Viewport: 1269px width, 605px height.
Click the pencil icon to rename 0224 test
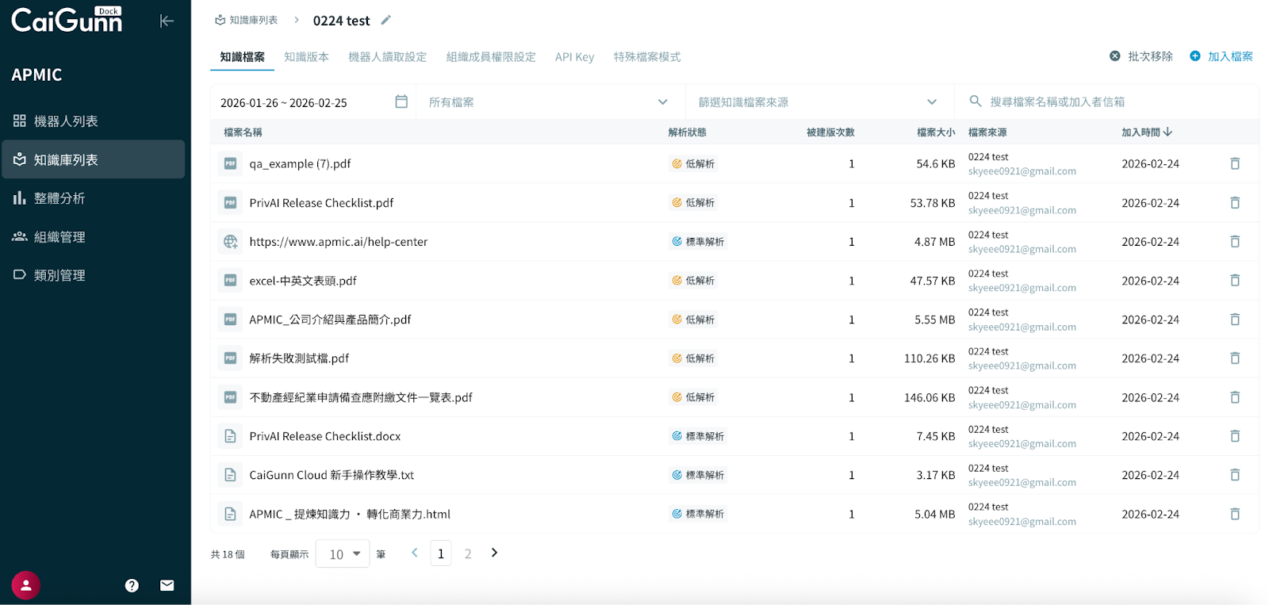(x=386, y=20)
